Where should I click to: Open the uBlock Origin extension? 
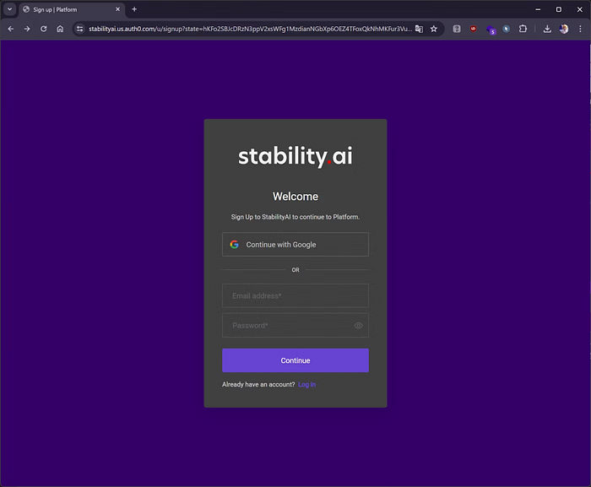tap(473, 29)
